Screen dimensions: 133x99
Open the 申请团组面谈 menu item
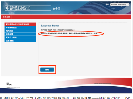[x=20, y=27]
